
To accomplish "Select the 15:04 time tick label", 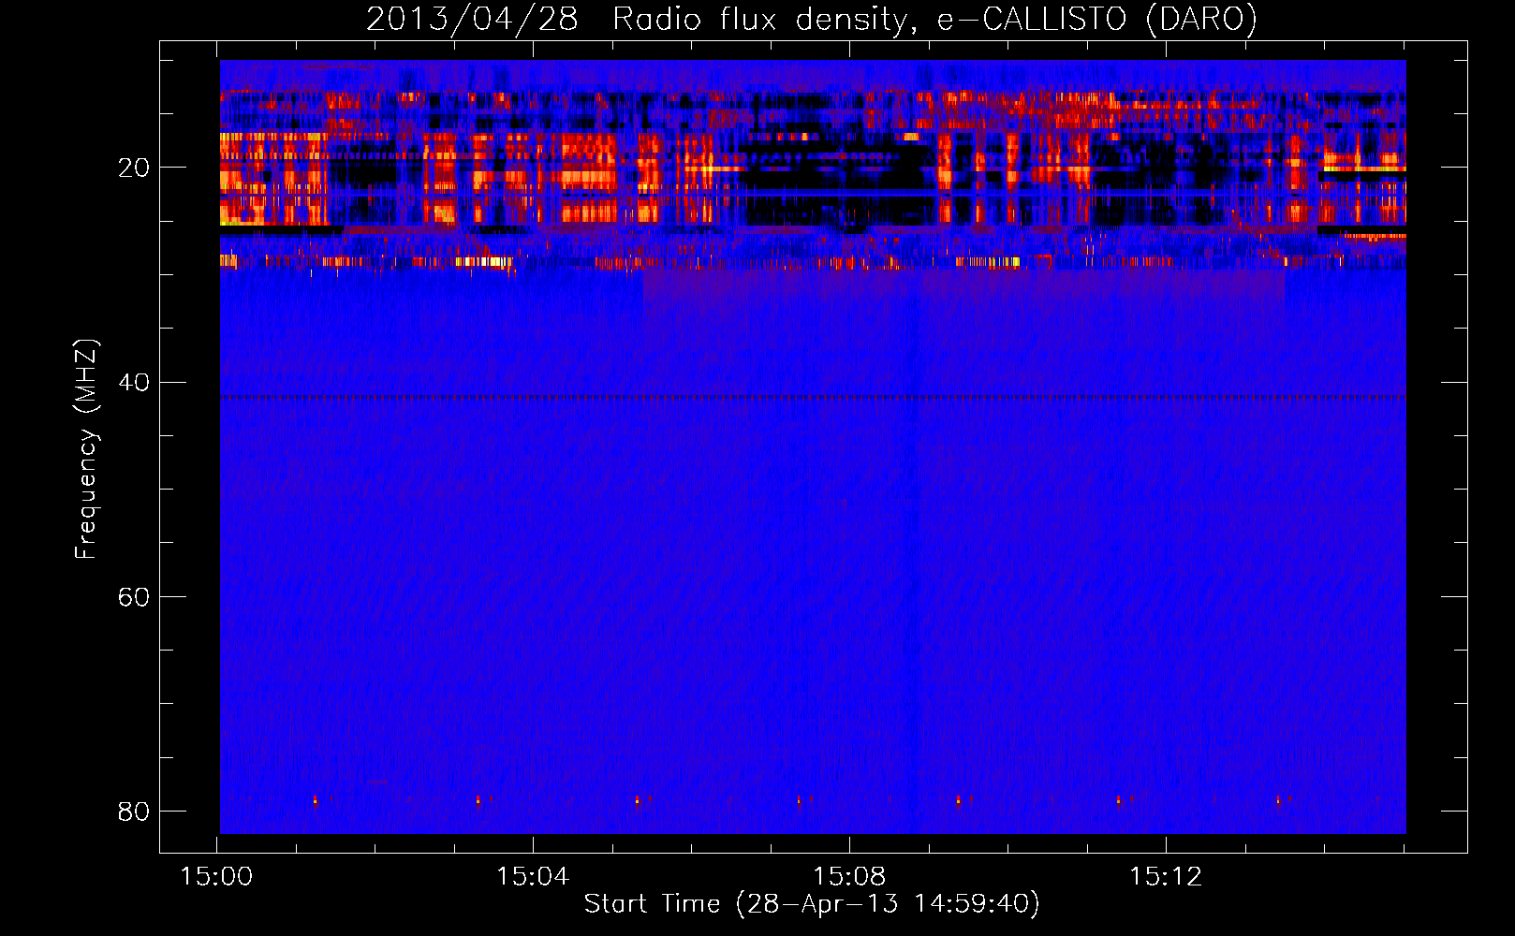I will point(533,877).
